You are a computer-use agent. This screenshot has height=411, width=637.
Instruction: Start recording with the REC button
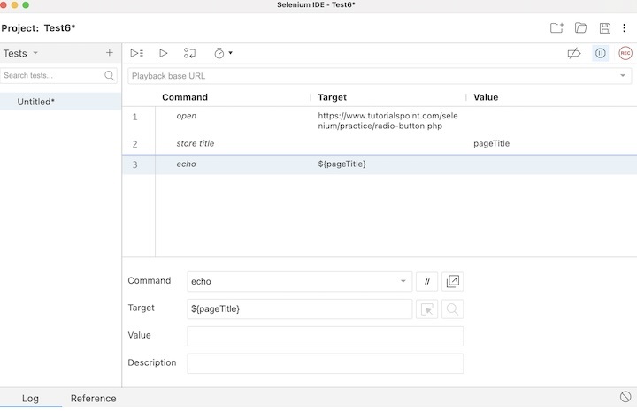click(625, 53)
